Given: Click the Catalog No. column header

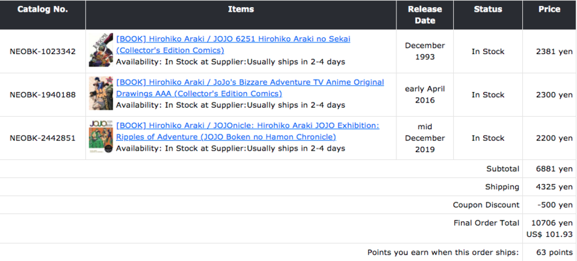Looking at the screenshot, I should [42, 10].
